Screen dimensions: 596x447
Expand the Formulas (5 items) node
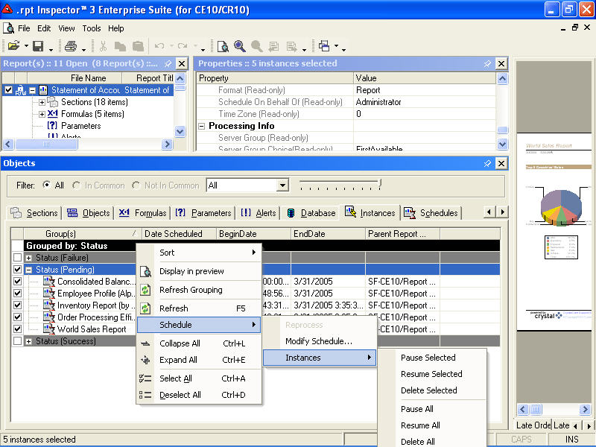coord(42,114)
